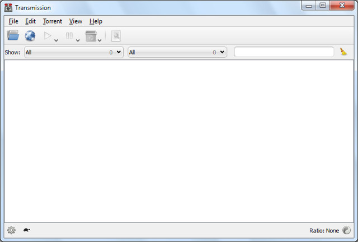
Task: Toggle turtle alternative speed limits
Action: click(27, 230)
